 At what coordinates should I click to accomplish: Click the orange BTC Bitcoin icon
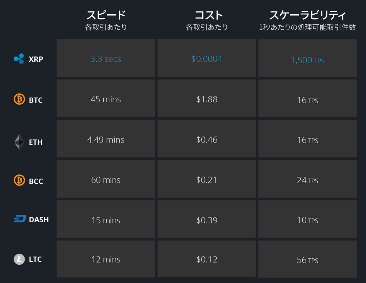coord(19,99)
